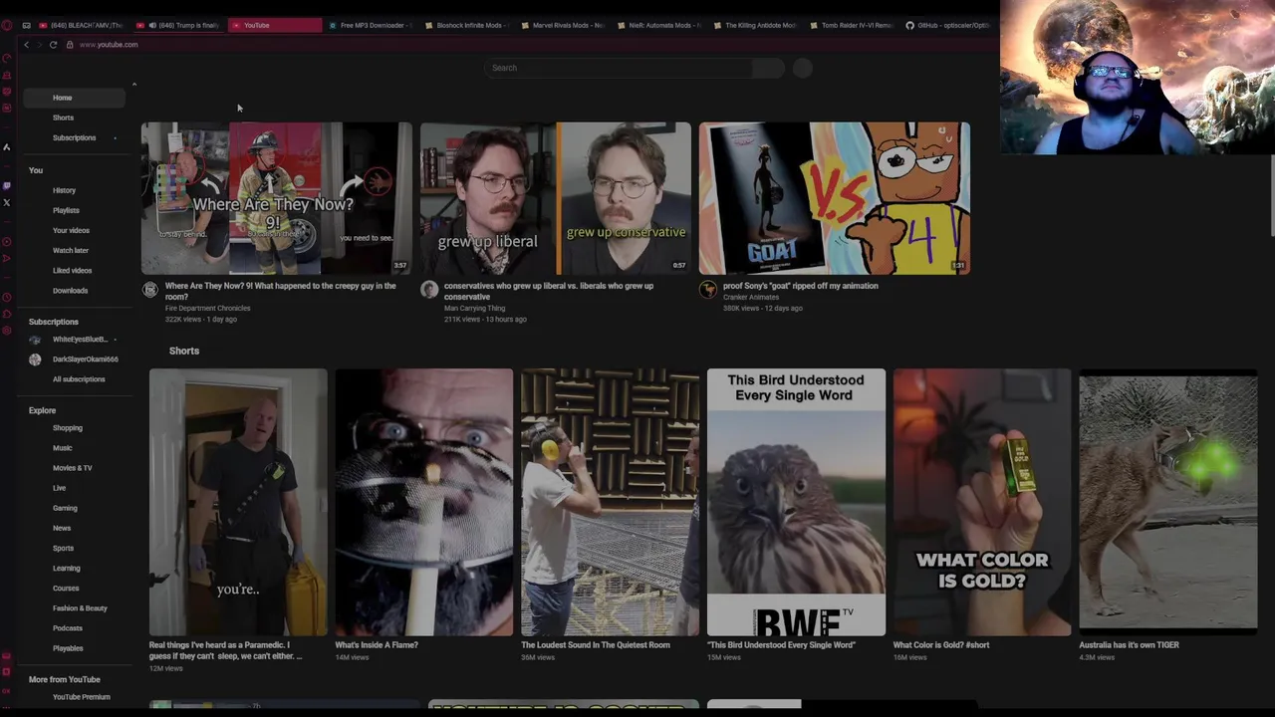
Task: Select Home in YouTube sidebar
Action: (76, 98)
